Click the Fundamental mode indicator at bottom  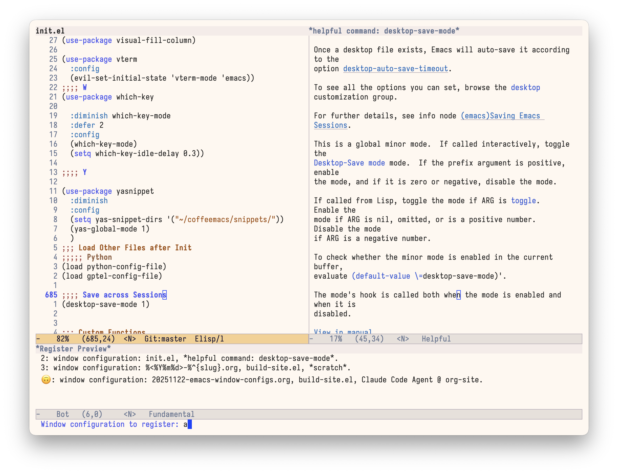(171, 414)
